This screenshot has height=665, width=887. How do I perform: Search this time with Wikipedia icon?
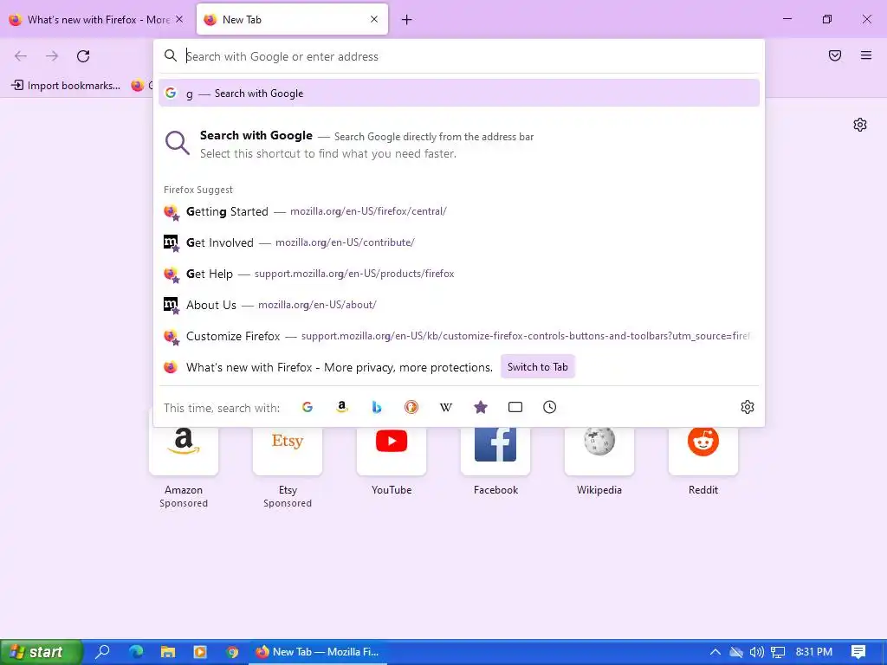(x=446, y=407)
